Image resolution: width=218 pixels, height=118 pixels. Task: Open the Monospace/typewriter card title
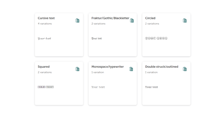pyautogui.click(x=108, y=67)
